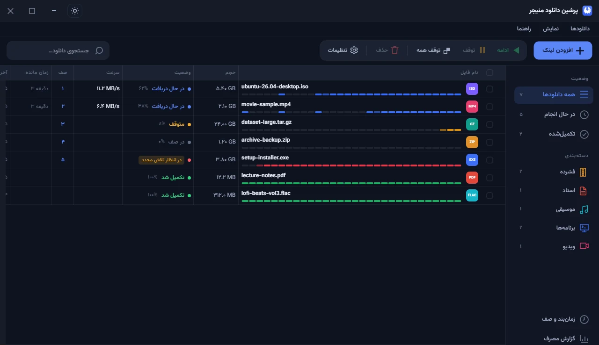599x345 pixels.
Task: Click the توقف pause button
Action: [x=474, y=50]
